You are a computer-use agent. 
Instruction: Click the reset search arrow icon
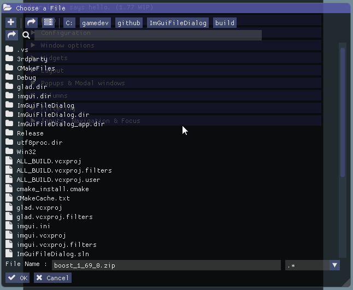11,35
